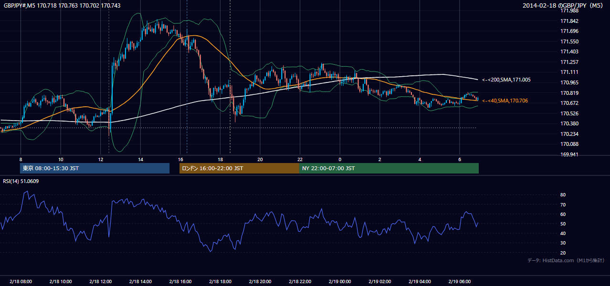The width and height of the screenshot is (610, 286).
Task: Click the 2/19 06:00 time axis label
Action: pos(459,282)
